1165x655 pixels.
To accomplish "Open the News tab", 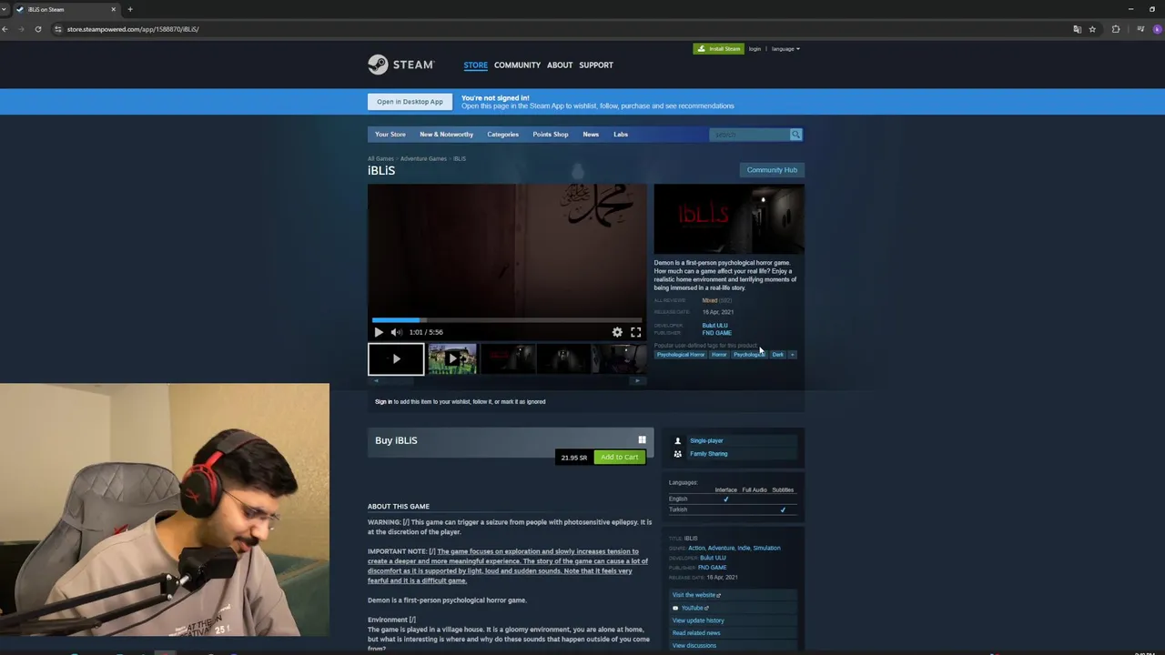I will tap(591, 135).
